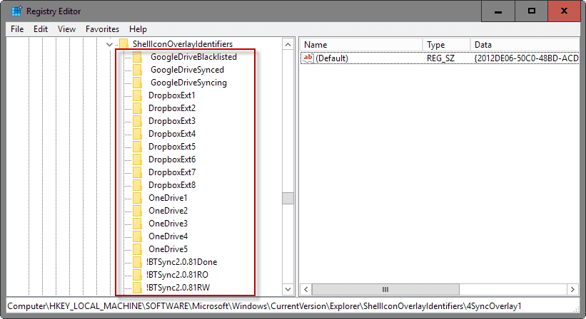Image resolution: width=586 pixels, height=319 pixels.
Task: Select the GoogleDriveSyncing key label
Action: pyautogui.click(x=188, y=83)
